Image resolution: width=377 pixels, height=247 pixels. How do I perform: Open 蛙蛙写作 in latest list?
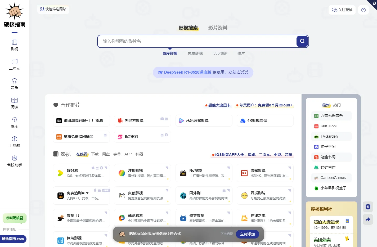(x=331, y=167)
